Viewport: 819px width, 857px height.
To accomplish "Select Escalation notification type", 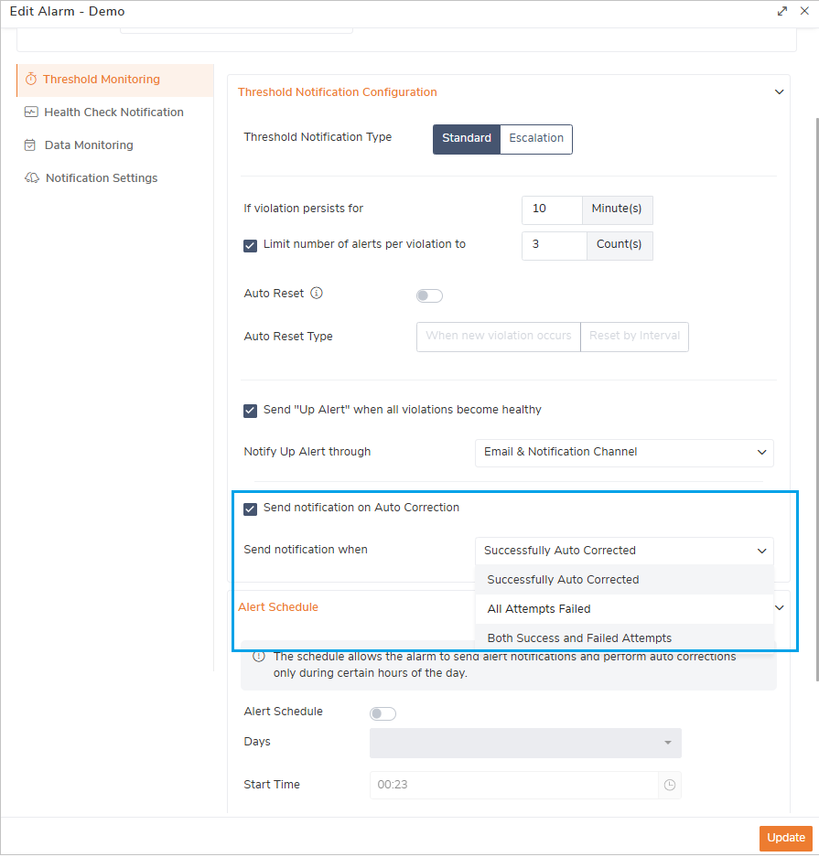I will click(536, 138).
